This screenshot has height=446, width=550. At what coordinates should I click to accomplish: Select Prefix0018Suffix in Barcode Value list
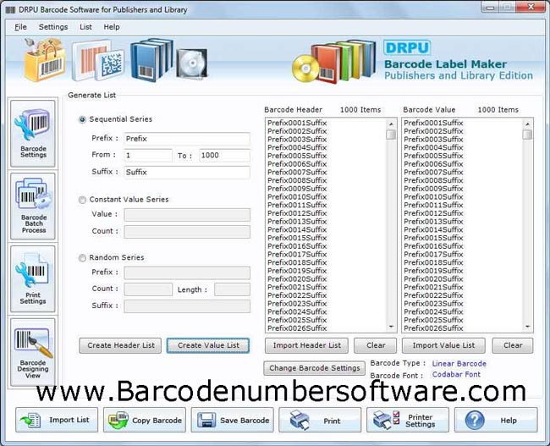(433, 262)
